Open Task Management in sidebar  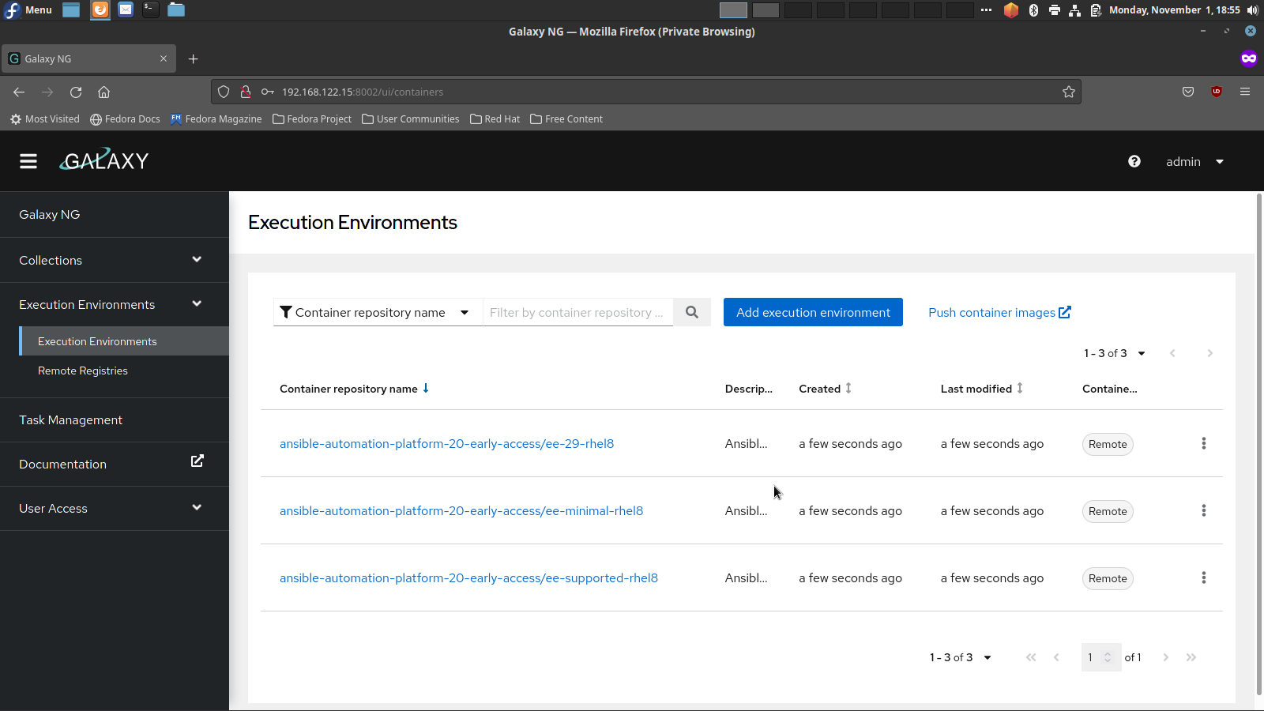coord(71,419)
